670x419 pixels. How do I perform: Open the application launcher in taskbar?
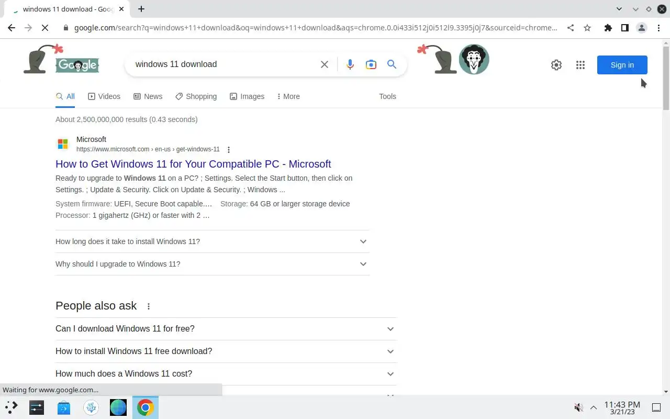pyautogui.click(x=12, y=407)
